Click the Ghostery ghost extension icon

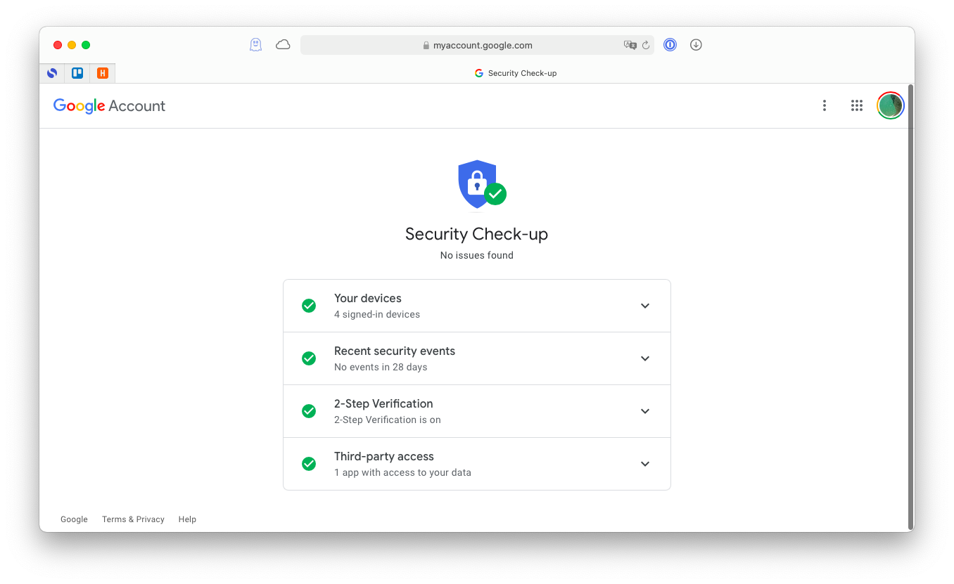tap(255, 45)
